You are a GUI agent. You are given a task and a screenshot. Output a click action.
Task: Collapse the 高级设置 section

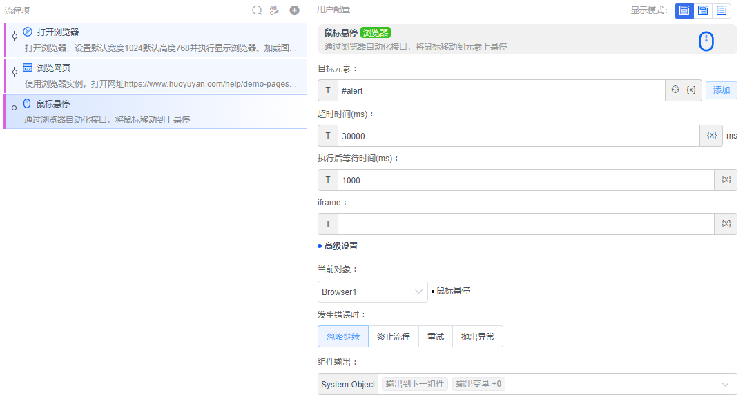coord(340,246)
